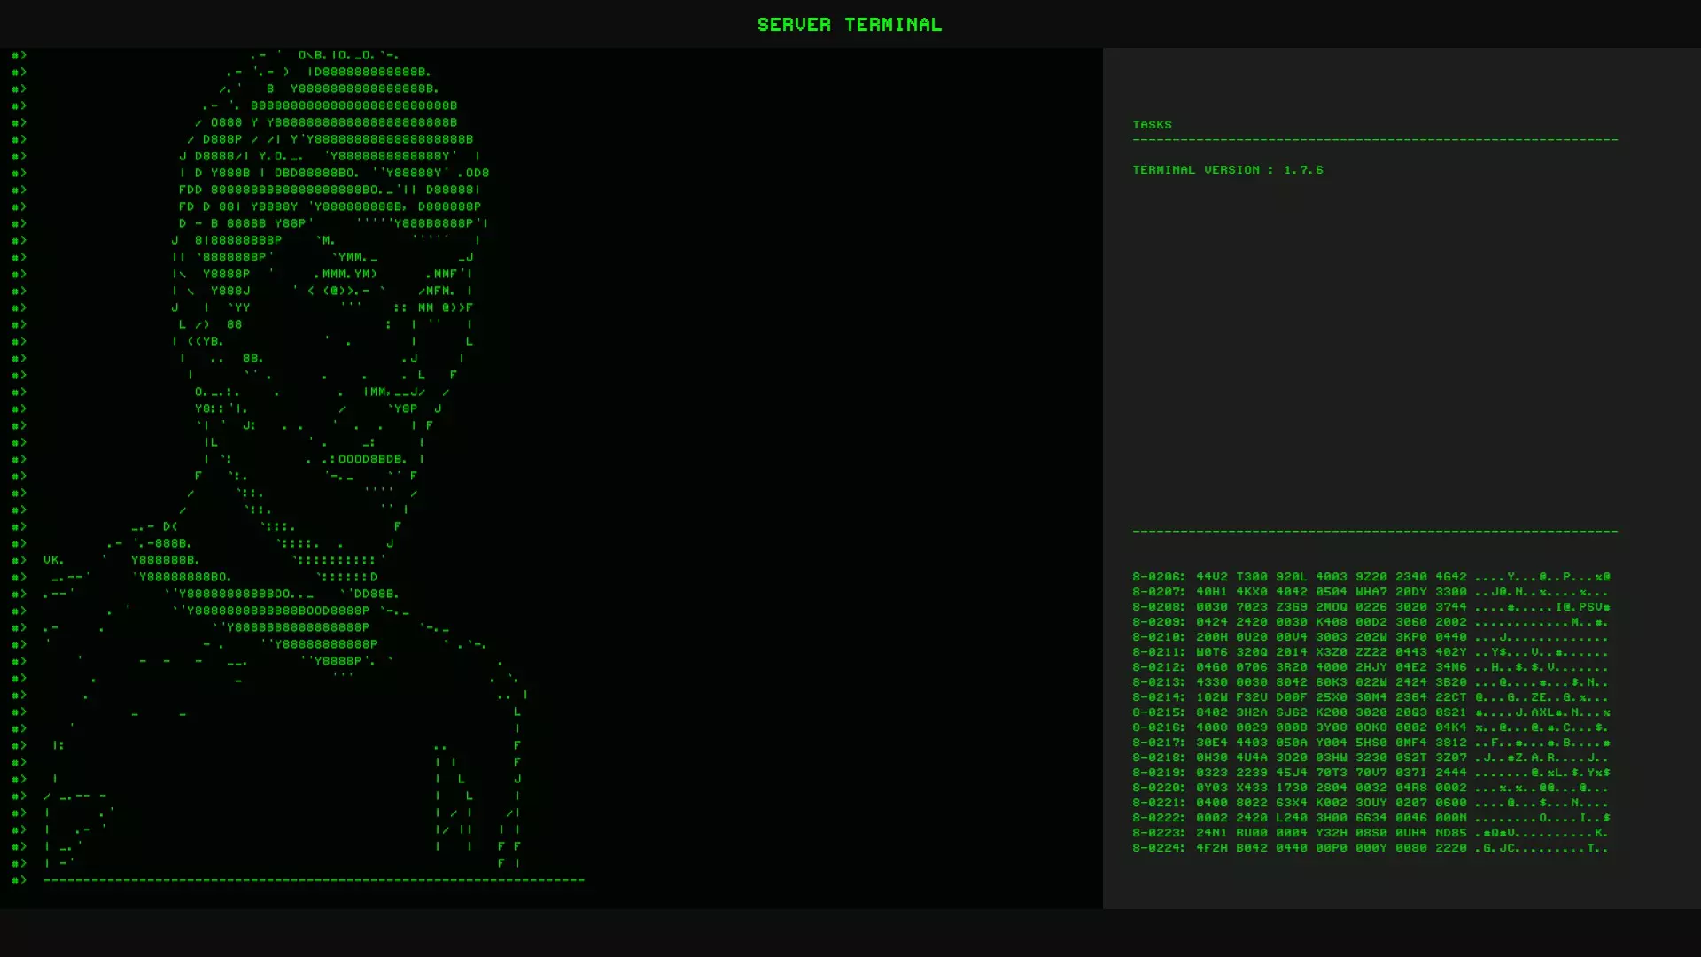Click the TERMINAL VERSION : 1.7.6 line
The image size is (1701, 957).
click(x=1227, y=170)
